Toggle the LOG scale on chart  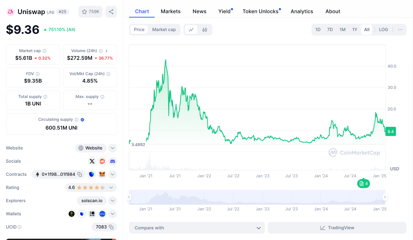tap(383, 30)
